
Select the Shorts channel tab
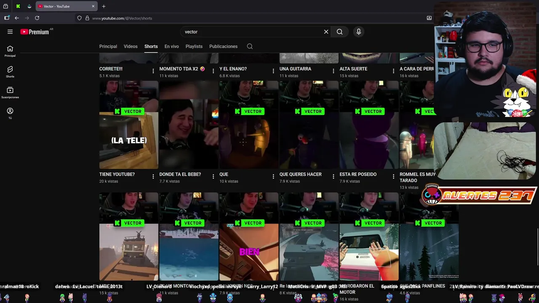pyautogui.click(x=151, y=46)
